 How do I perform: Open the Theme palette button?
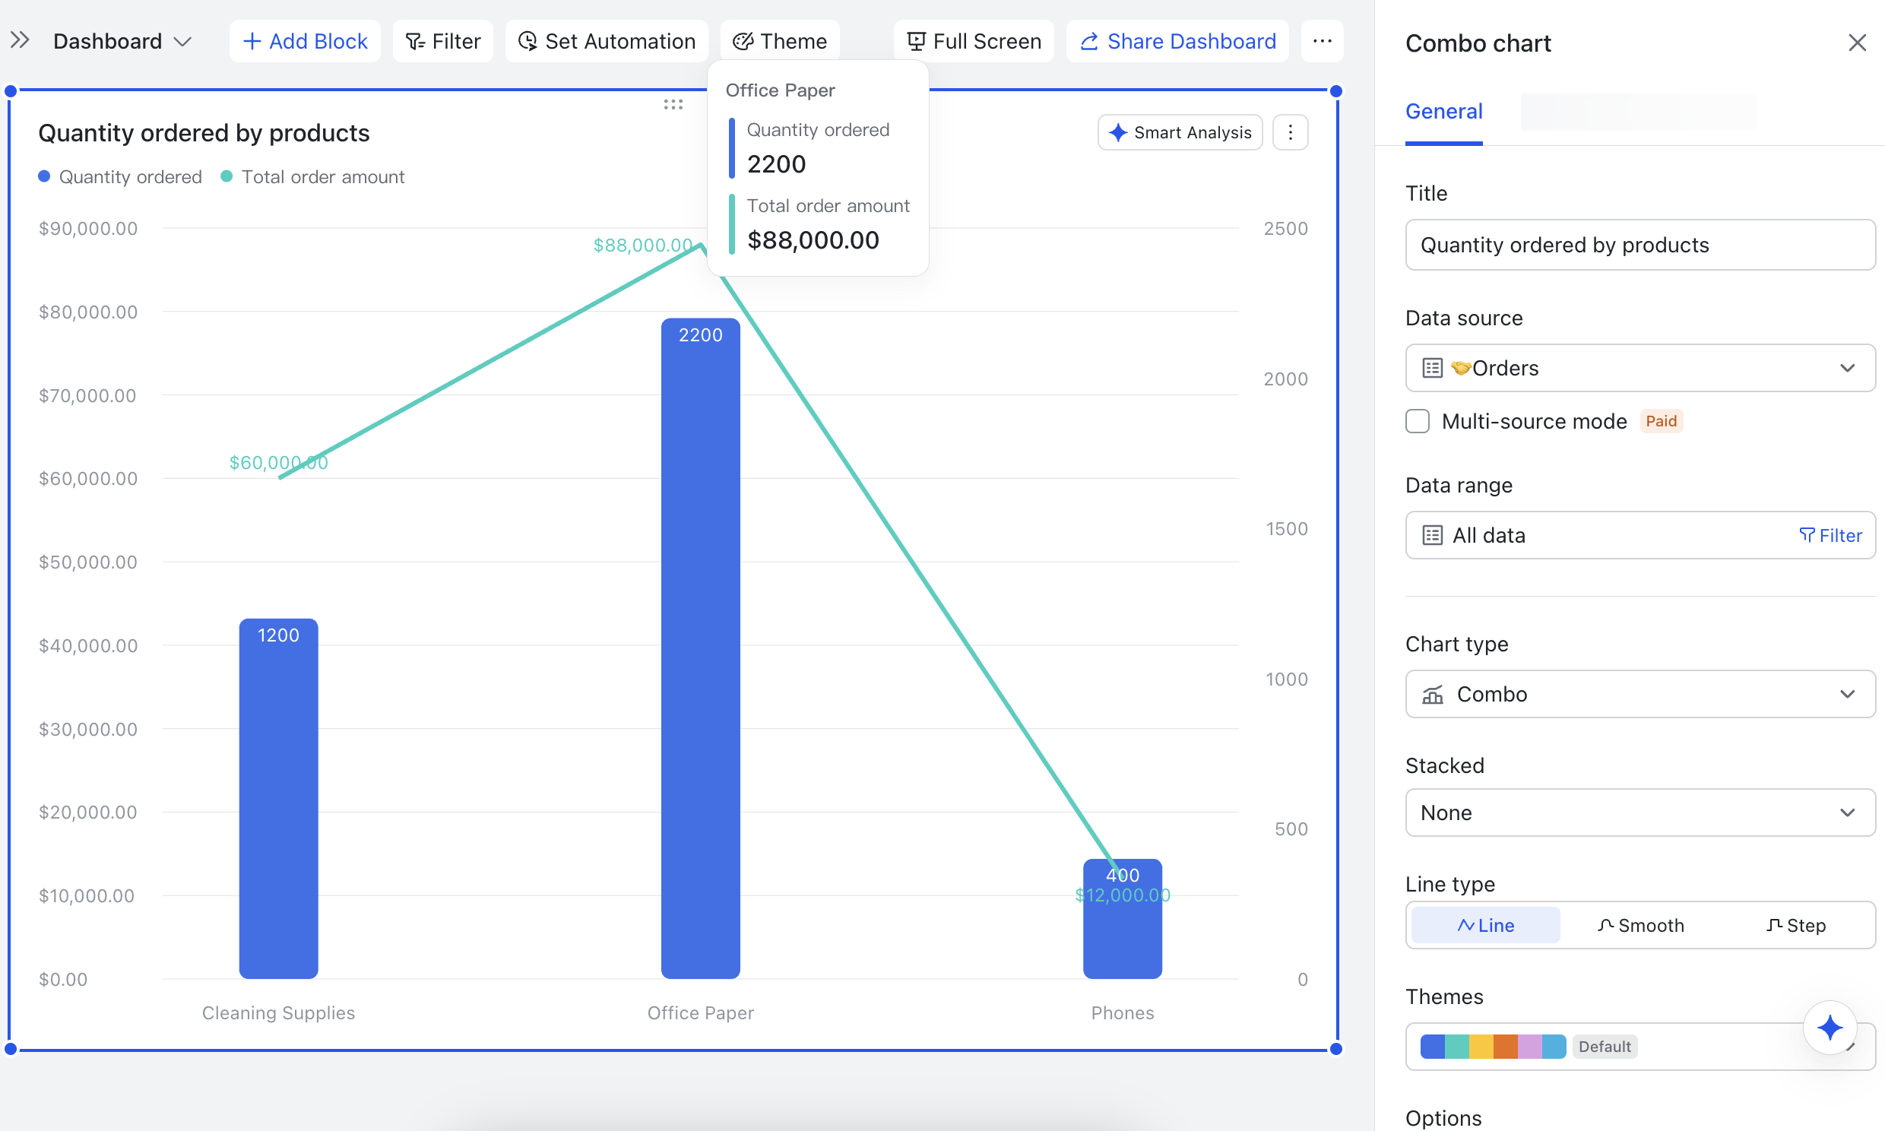tap(779, 41)
